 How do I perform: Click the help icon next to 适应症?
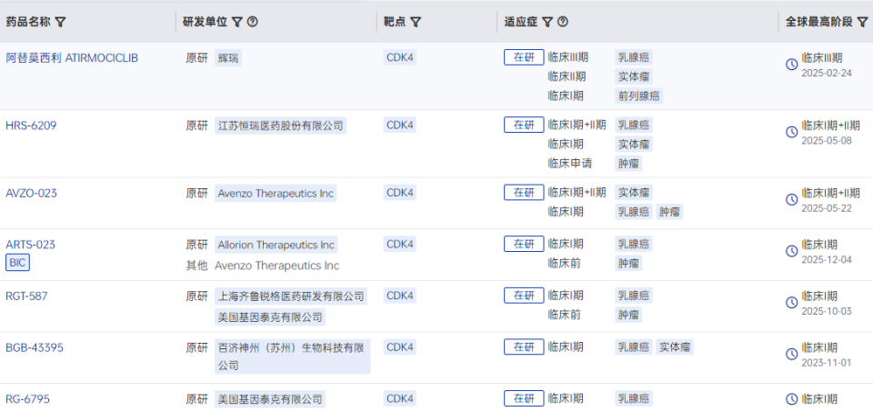click(563, 22)
